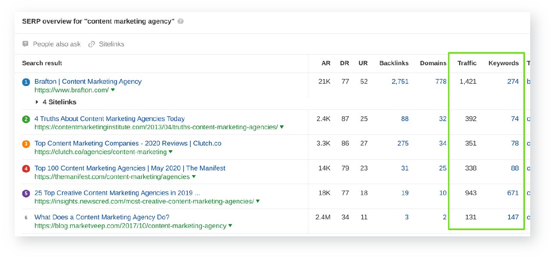
Task: Click 671 keywords for NewsCred result
Action: tap(513, 193)
